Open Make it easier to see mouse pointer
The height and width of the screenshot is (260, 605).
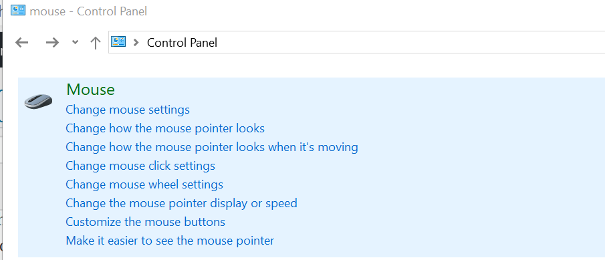pos(170,241)
